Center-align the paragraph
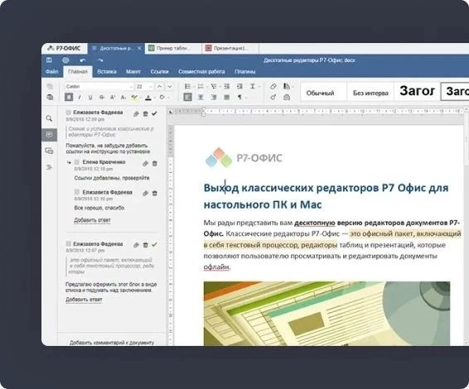 point(201,97)
